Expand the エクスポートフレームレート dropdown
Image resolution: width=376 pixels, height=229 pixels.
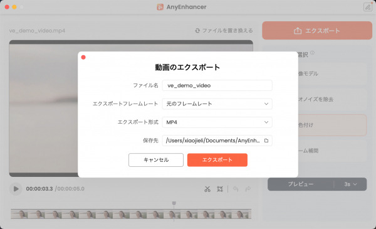(217, 104)
